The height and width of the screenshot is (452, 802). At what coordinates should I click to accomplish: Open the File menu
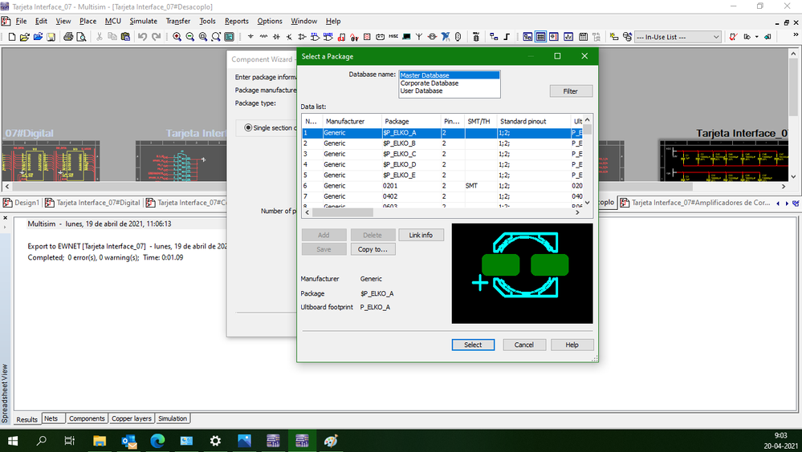pos(21,21)
